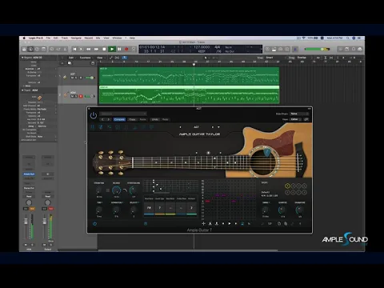This screenshot has height=288, width=384.
Task: Pause playback with the Pause button
Action: pos(119,49)
